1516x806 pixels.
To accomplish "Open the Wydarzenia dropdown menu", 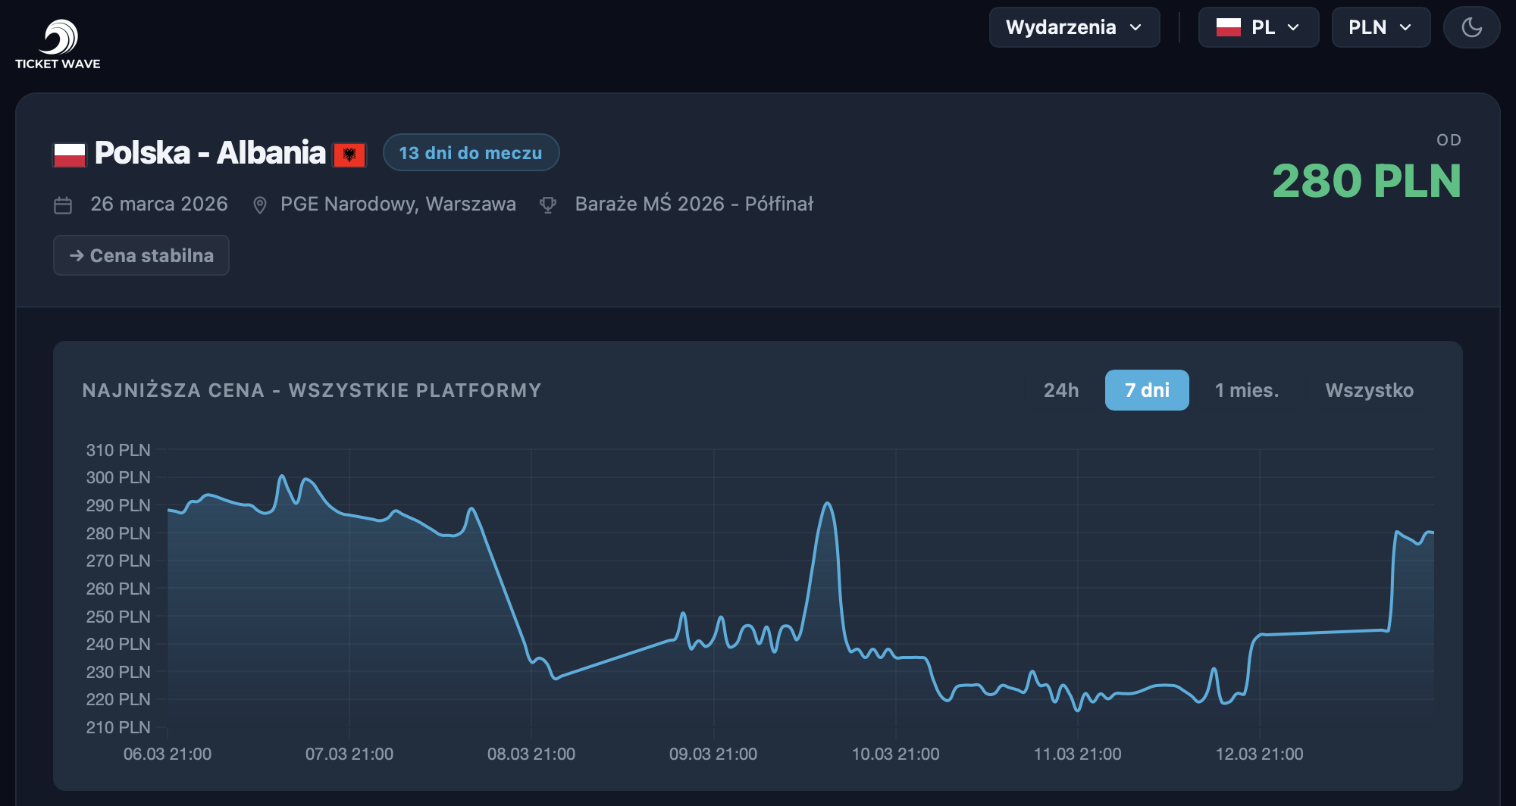I will [1074, 27].
